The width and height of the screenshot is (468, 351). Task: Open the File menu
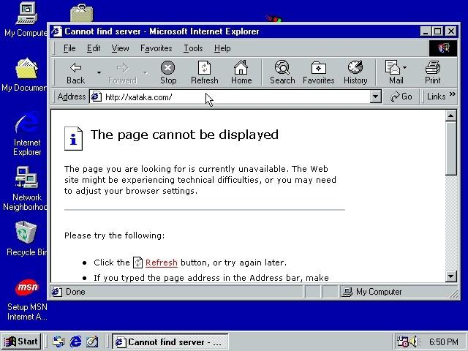[x=69, y=48]
